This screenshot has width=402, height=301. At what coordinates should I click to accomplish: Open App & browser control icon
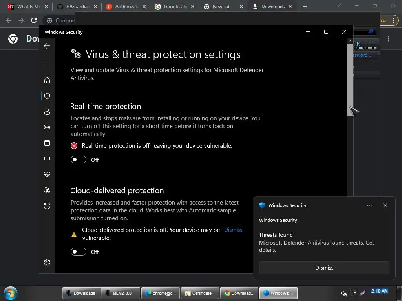(47, 143)
